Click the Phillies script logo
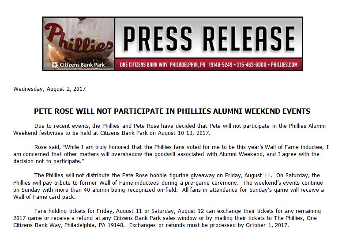 pos(77,41)
